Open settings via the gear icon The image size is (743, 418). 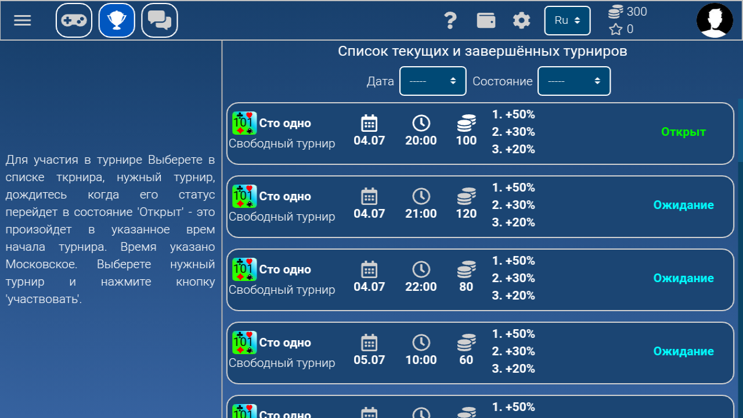521,20
